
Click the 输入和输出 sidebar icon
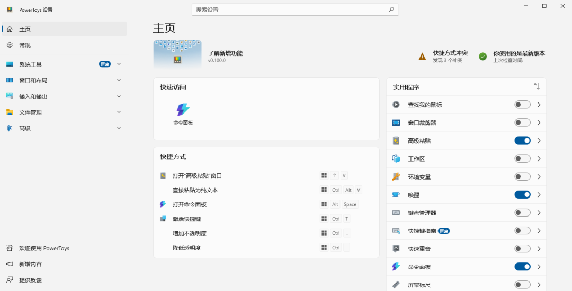tap(10, 96)
